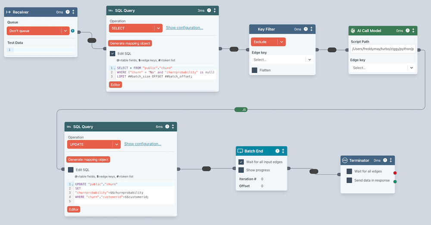Click the Batch End node icon

240,151
